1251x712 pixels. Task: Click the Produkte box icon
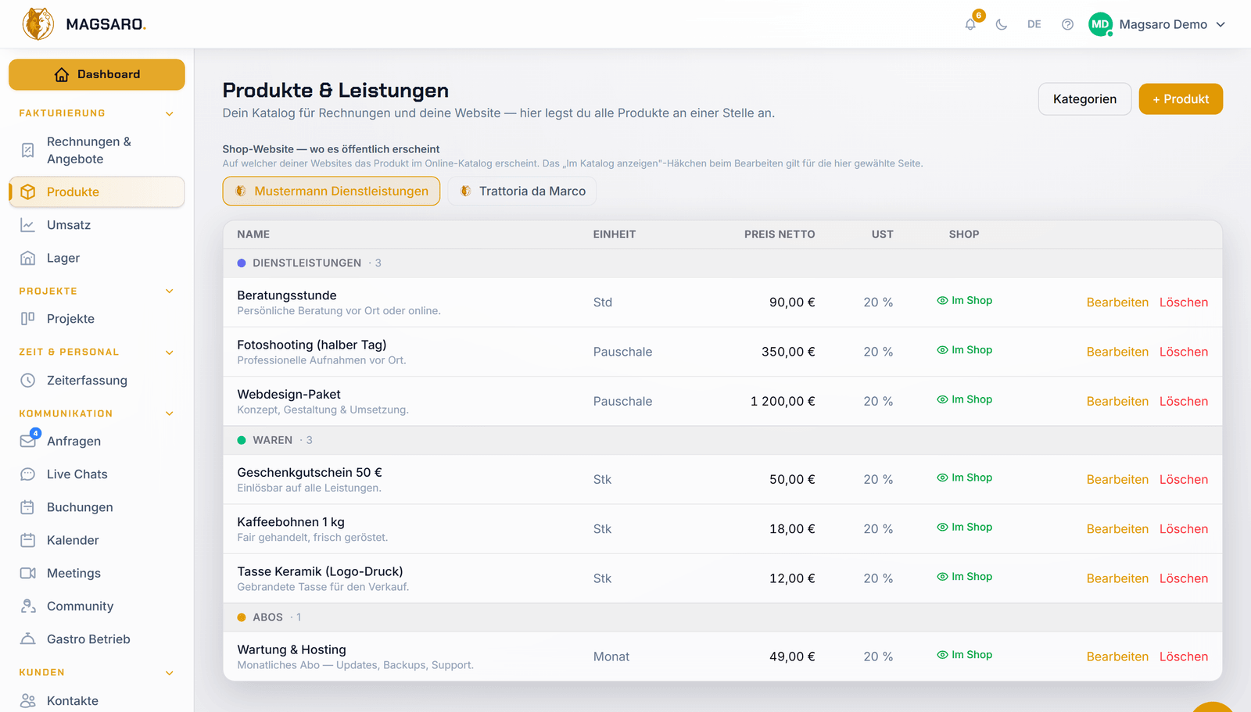[28, 192]
